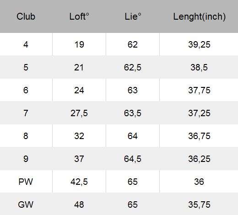
Task: Click the Loft° column header
Action: (79, 16)
